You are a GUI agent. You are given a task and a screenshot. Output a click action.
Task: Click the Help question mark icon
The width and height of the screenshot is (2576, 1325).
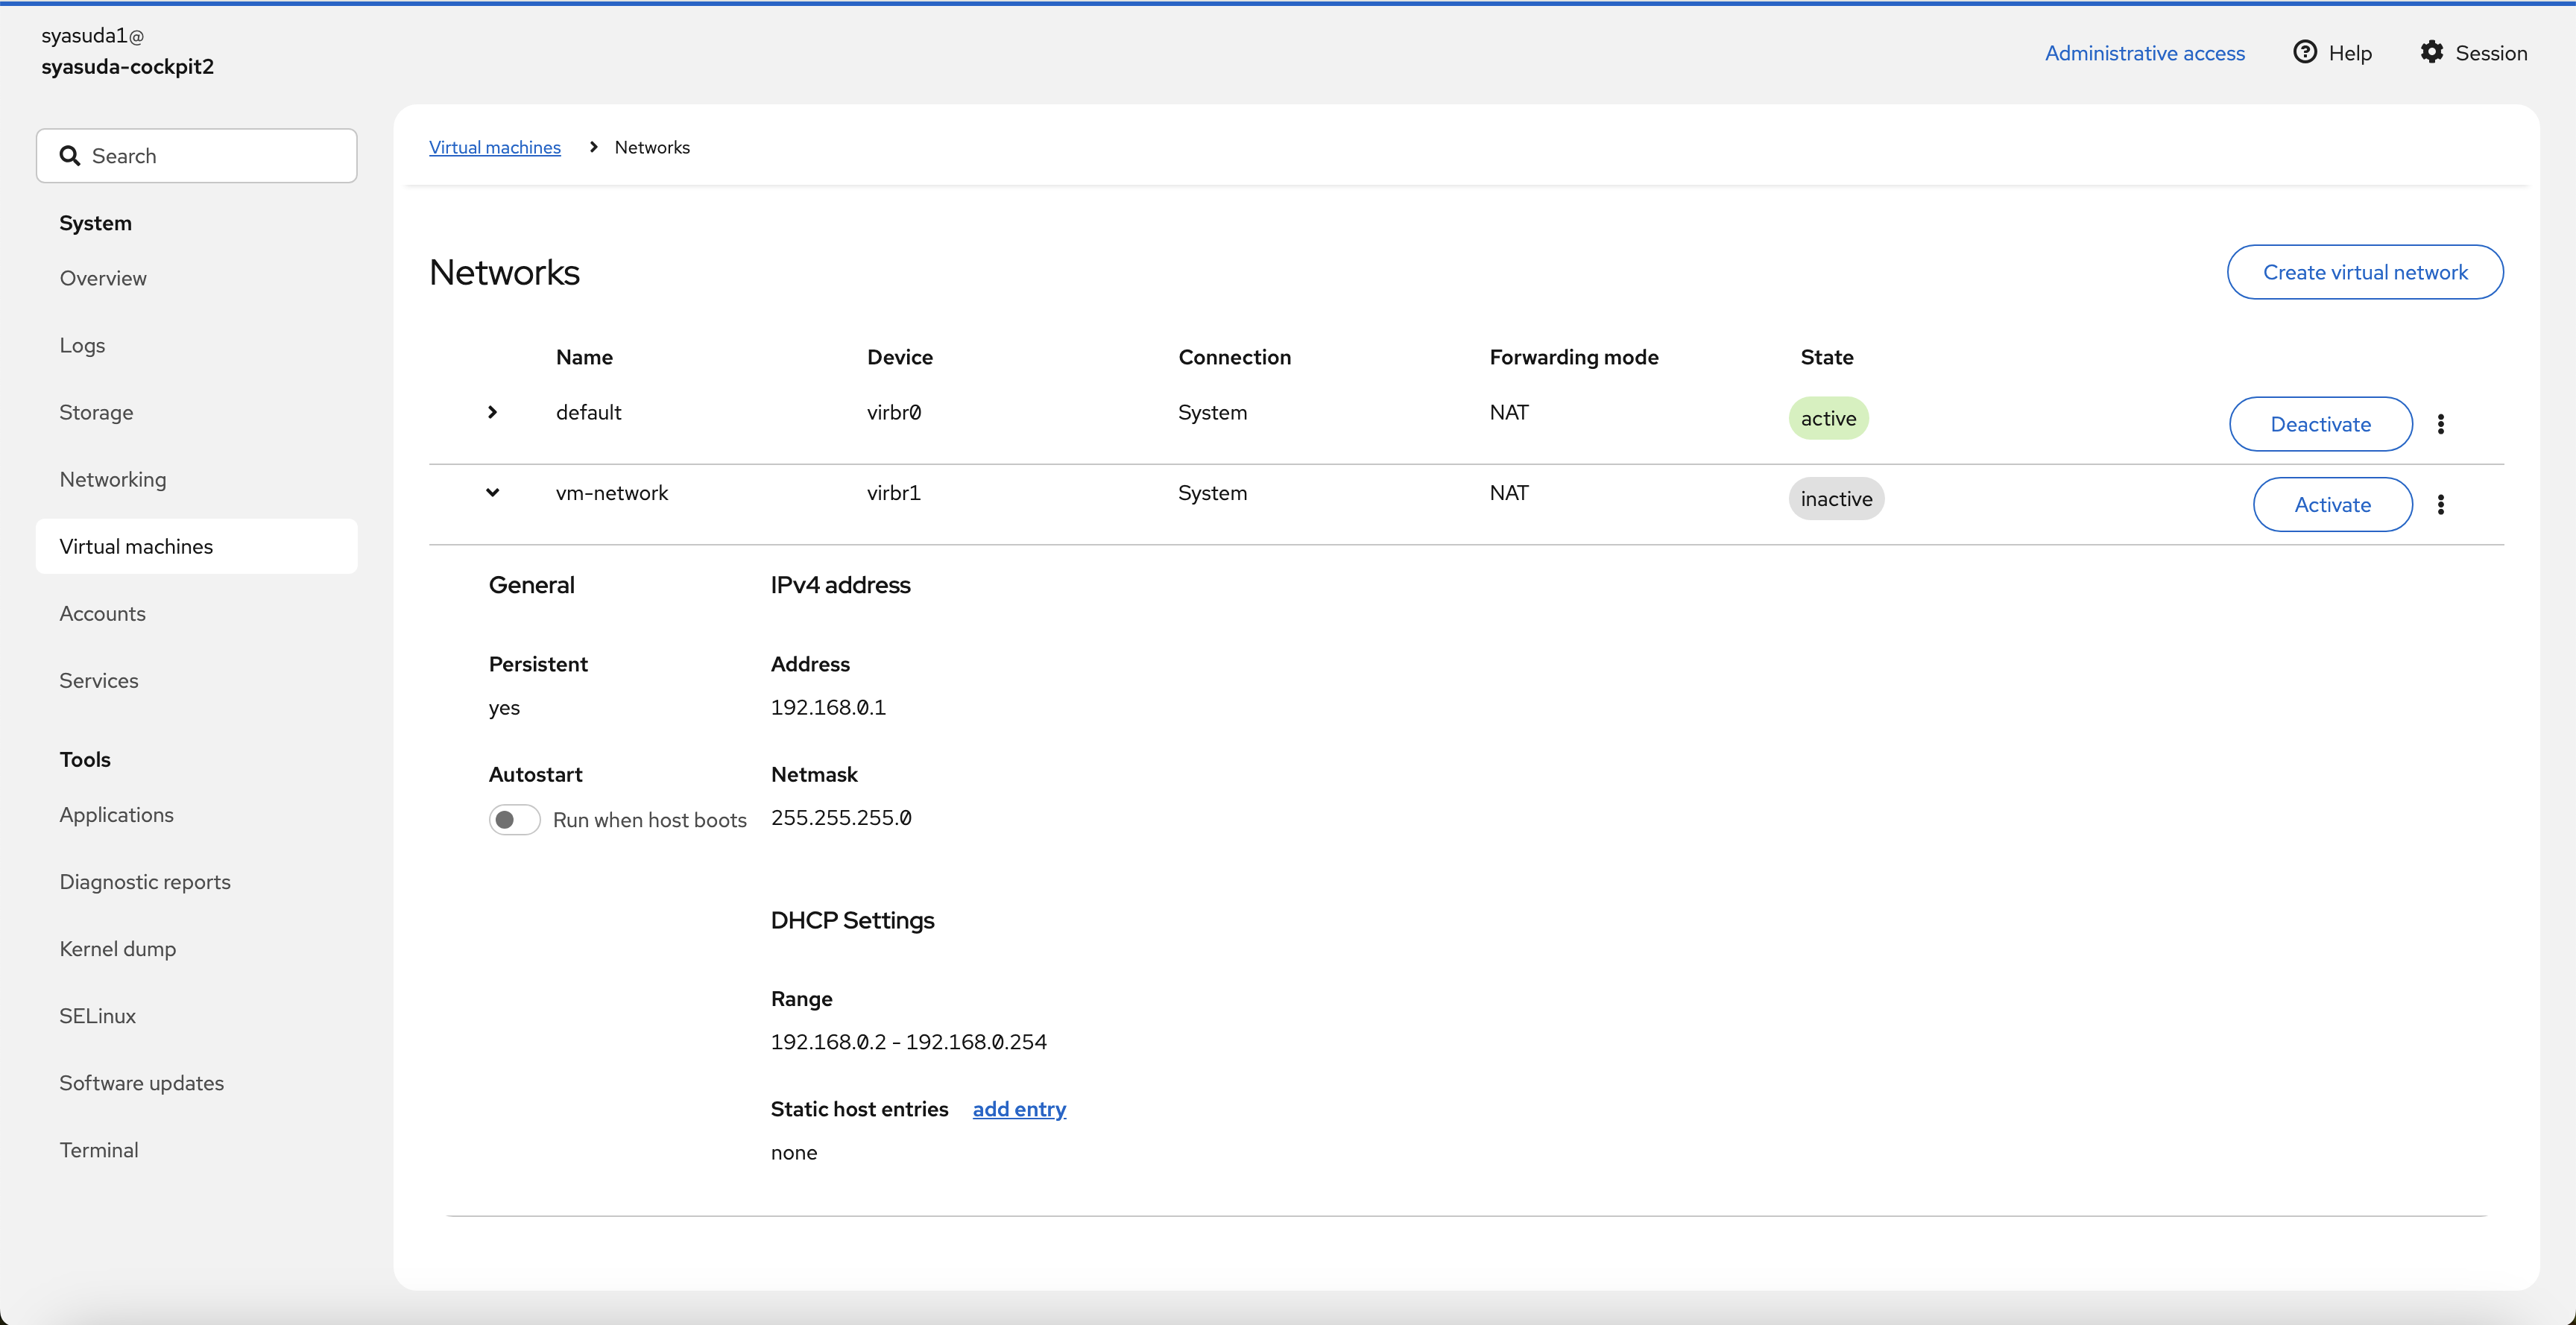(x=2304, y=52)
